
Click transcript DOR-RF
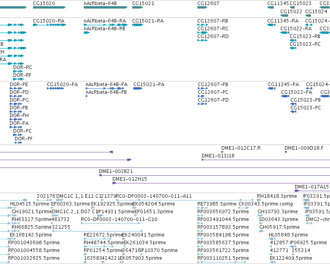tap(22, 75)
